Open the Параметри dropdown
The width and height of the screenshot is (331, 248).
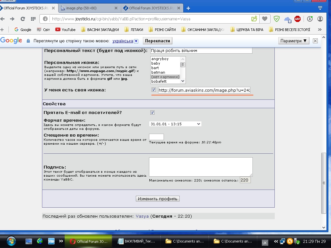coord(294,41)
